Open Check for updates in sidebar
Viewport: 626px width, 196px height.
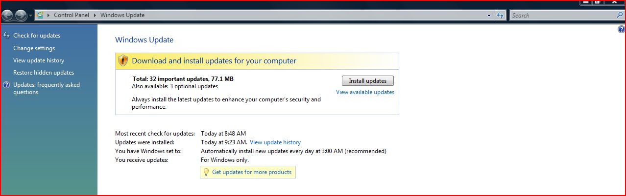[37, 36]
